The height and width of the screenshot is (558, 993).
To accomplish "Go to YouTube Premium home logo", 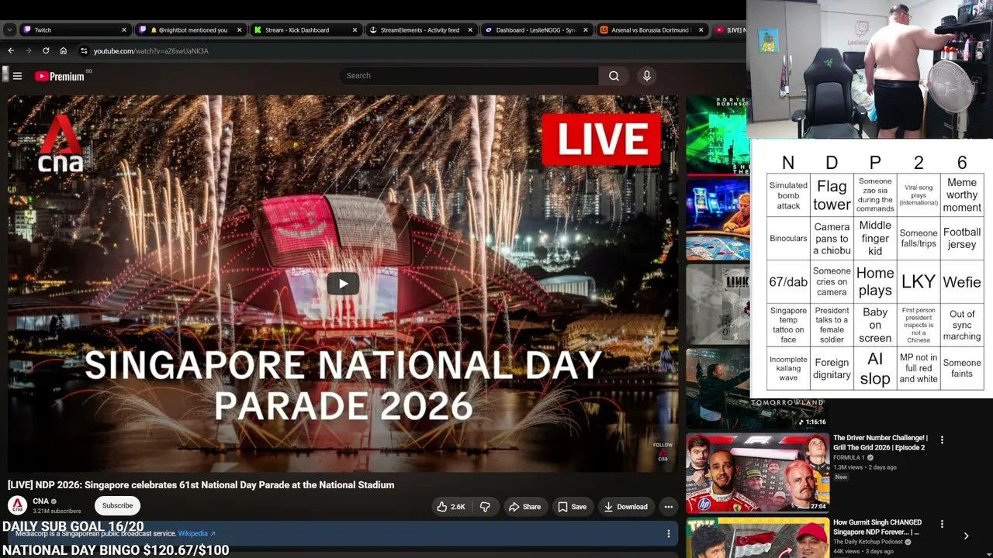I will 60,76.
